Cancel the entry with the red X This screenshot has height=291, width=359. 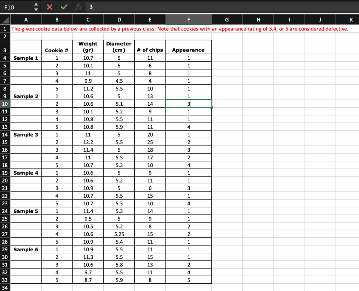49,7
